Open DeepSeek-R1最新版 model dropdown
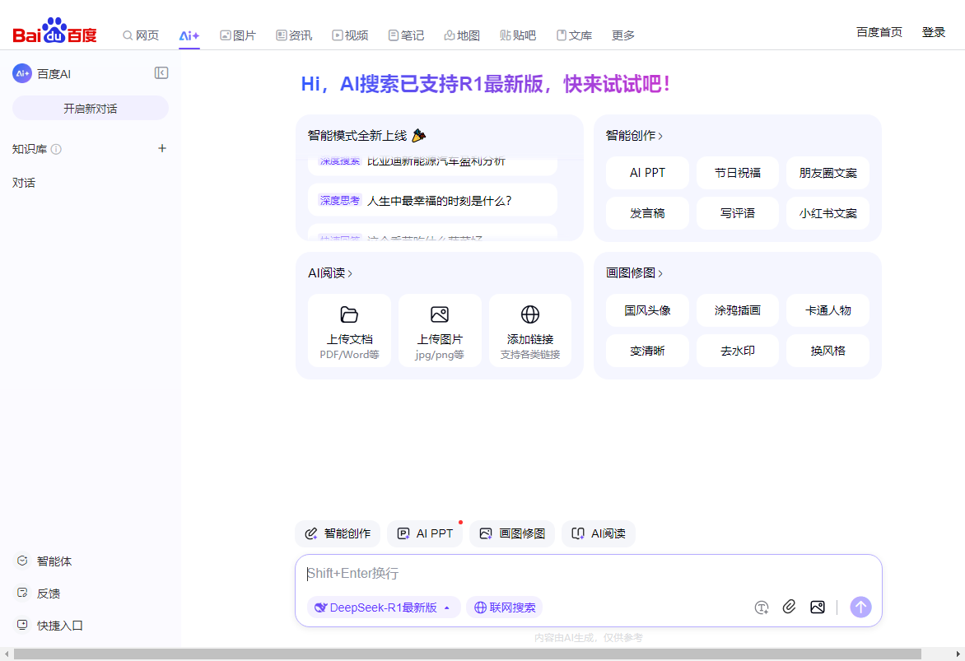The height and width of the screenshot is (661, 965). (x=384, y=607)
